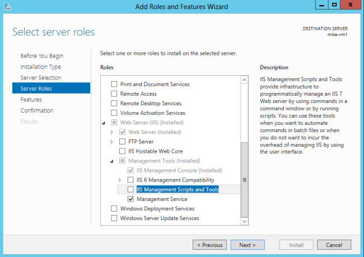364x257 pixels.
Task: Go to the Features wizard step
Action: coord(31,99)
